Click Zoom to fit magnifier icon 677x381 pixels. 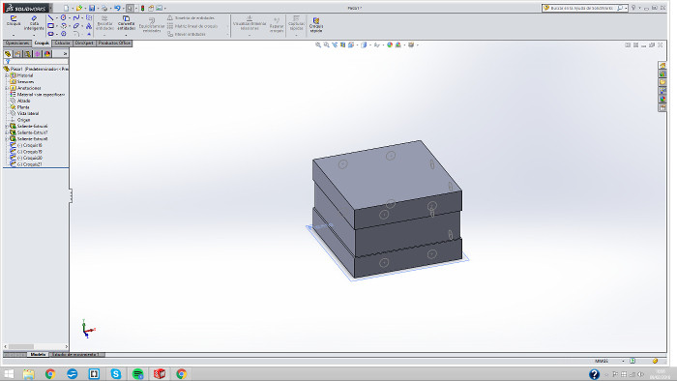tap(318, 44)
